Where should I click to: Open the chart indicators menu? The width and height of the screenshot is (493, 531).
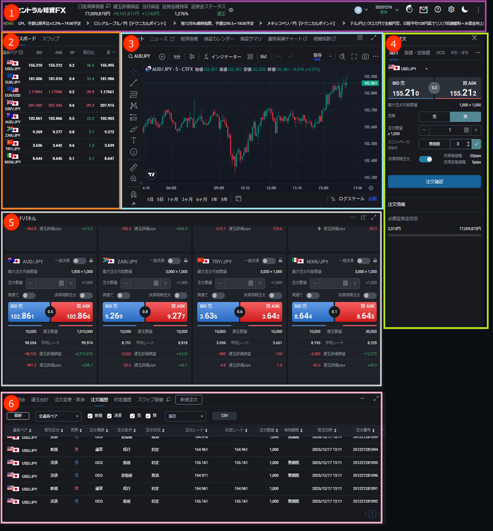pos(222,57)
